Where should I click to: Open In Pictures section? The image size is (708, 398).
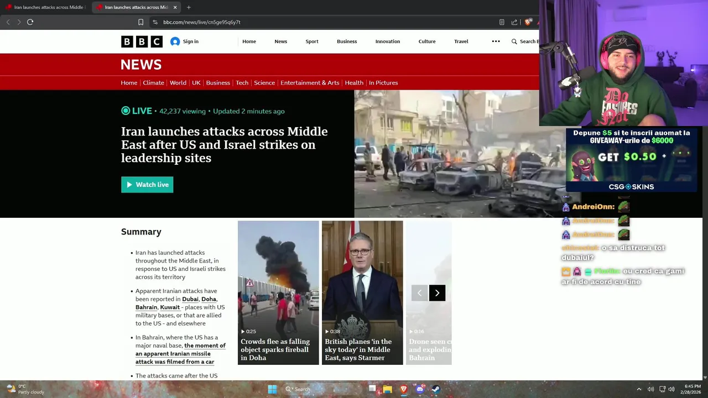[383, 83]
